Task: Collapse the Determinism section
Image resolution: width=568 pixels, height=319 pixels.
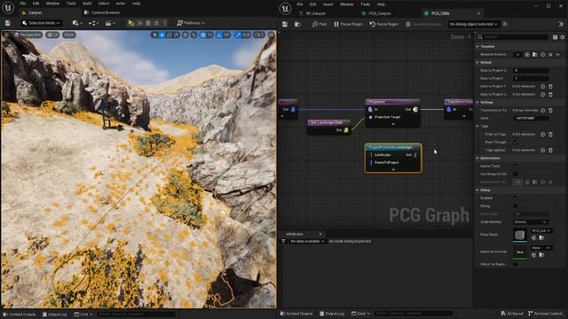Action: click(x=477, y=158)
